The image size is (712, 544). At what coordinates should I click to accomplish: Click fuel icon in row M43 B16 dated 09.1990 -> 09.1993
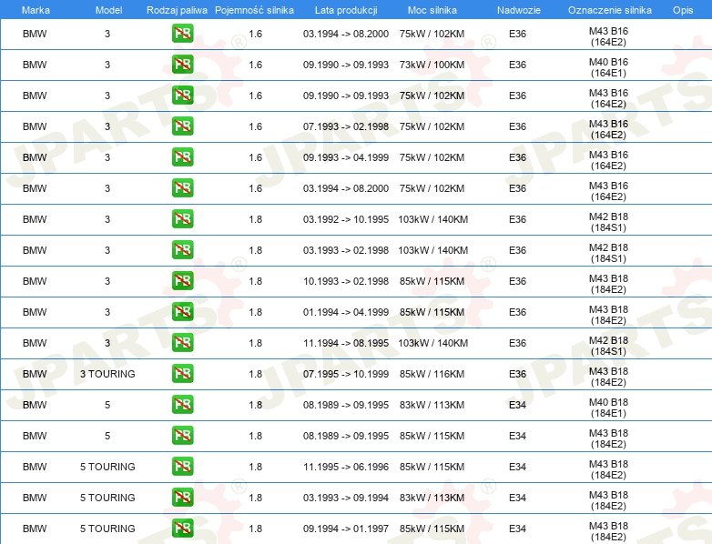click(x=182, y=96)
